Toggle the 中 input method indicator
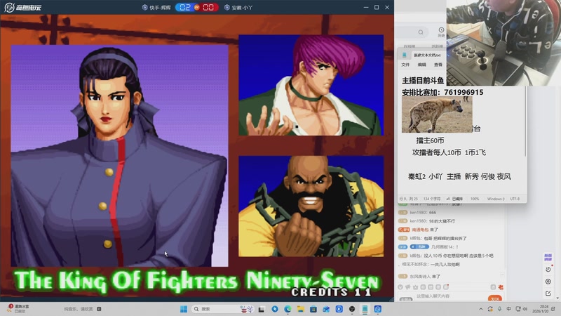561x316 pixels. [x=509, y=309]
